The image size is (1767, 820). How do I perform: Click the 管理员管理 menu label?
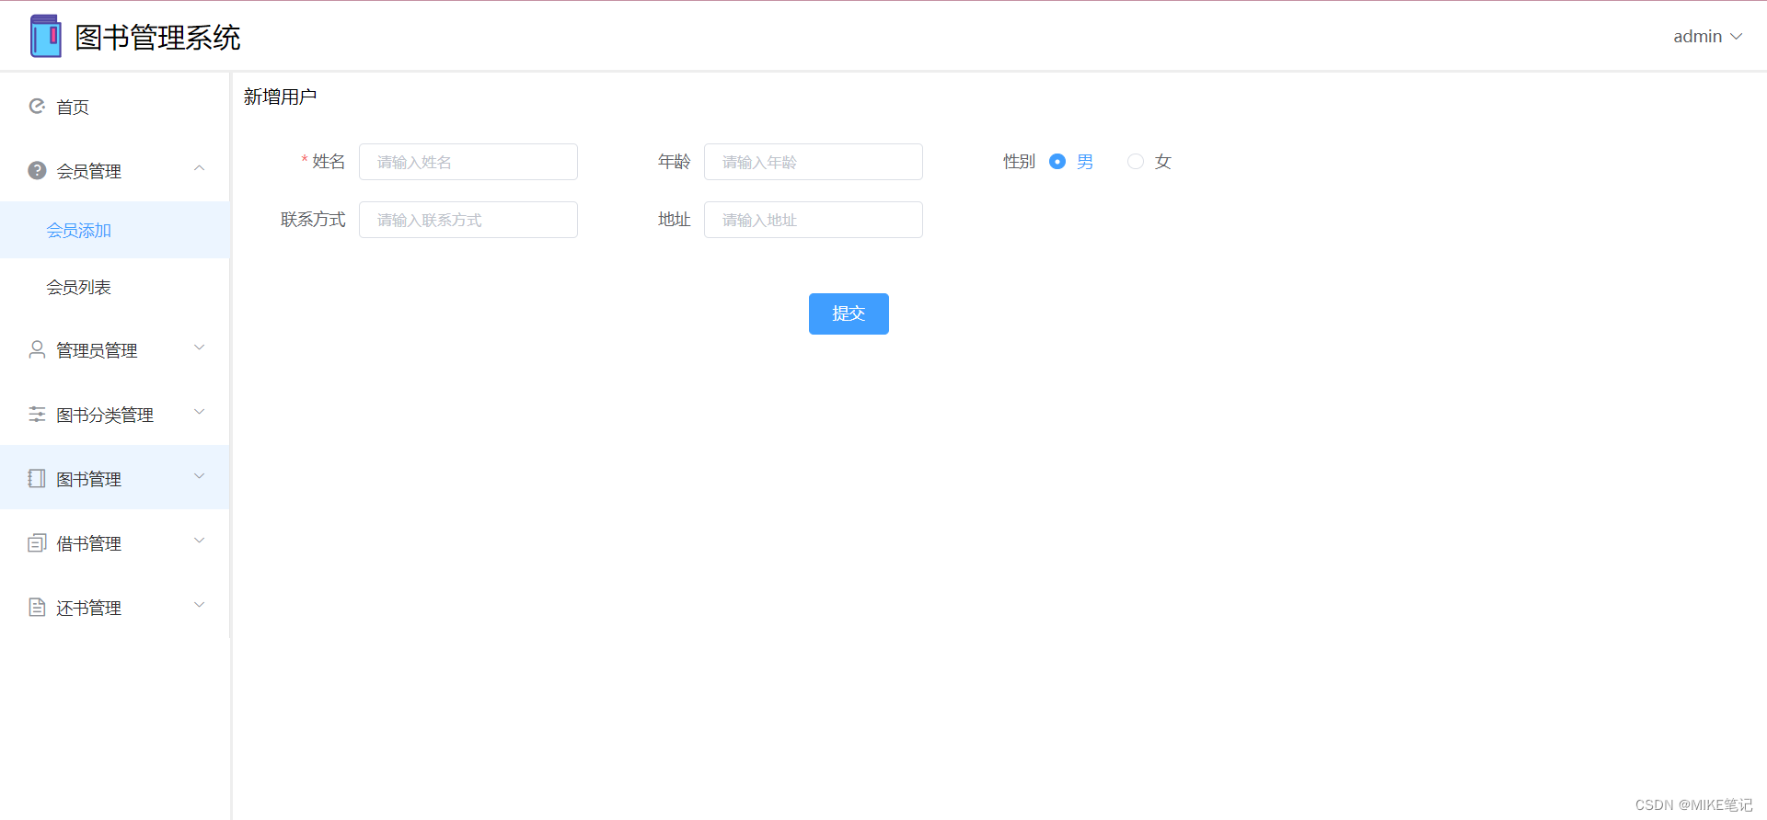coord(97,350)
